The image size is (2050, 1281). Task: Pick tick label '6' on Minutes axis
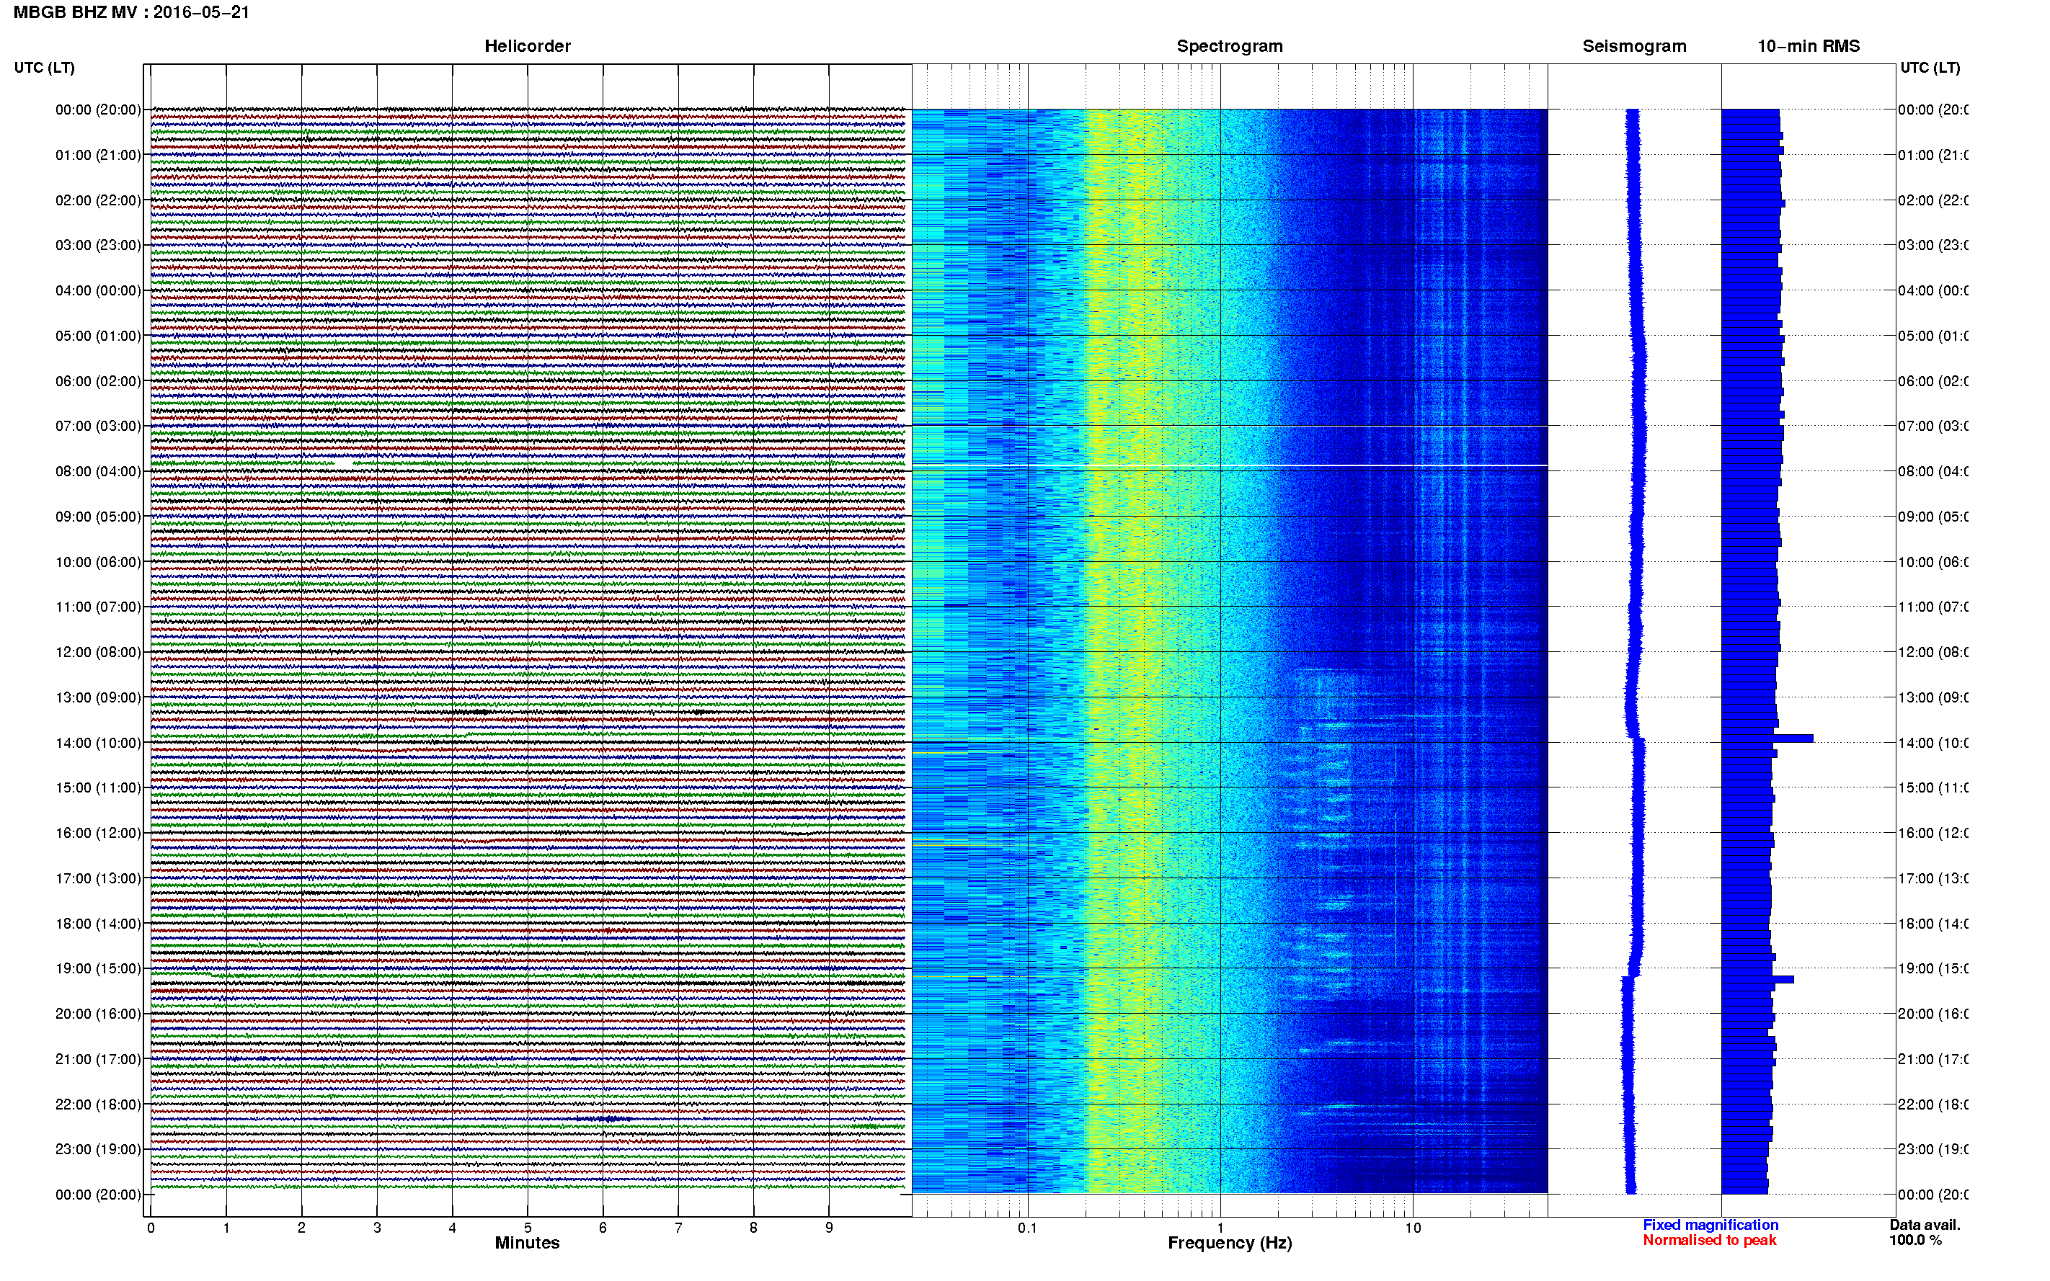pyautogui.click(x=603, y=1228)
